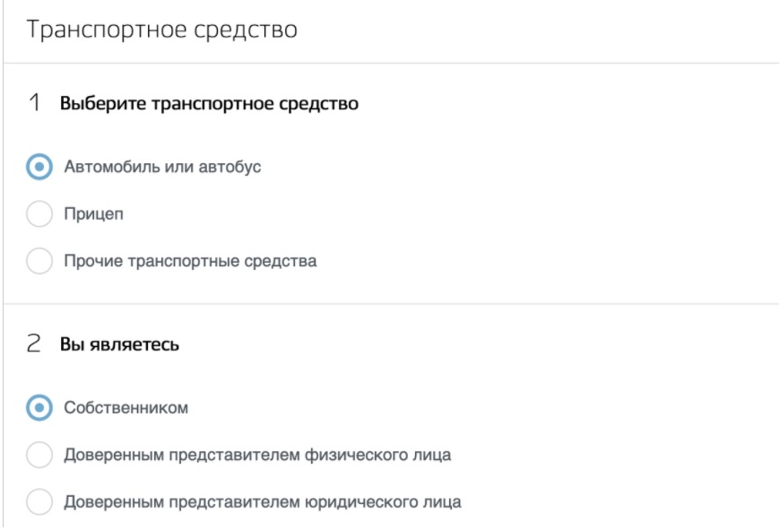Click the "Автомобиль или автобус" label text
Image resolution: width=780 pixels, height=530 pixels.
[x=162, y=168]
